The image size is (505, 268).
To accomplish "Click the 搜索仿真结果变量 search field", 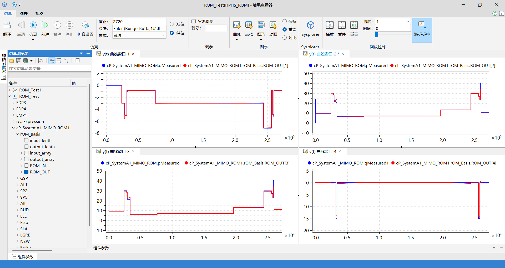I will tap(49, 68).
